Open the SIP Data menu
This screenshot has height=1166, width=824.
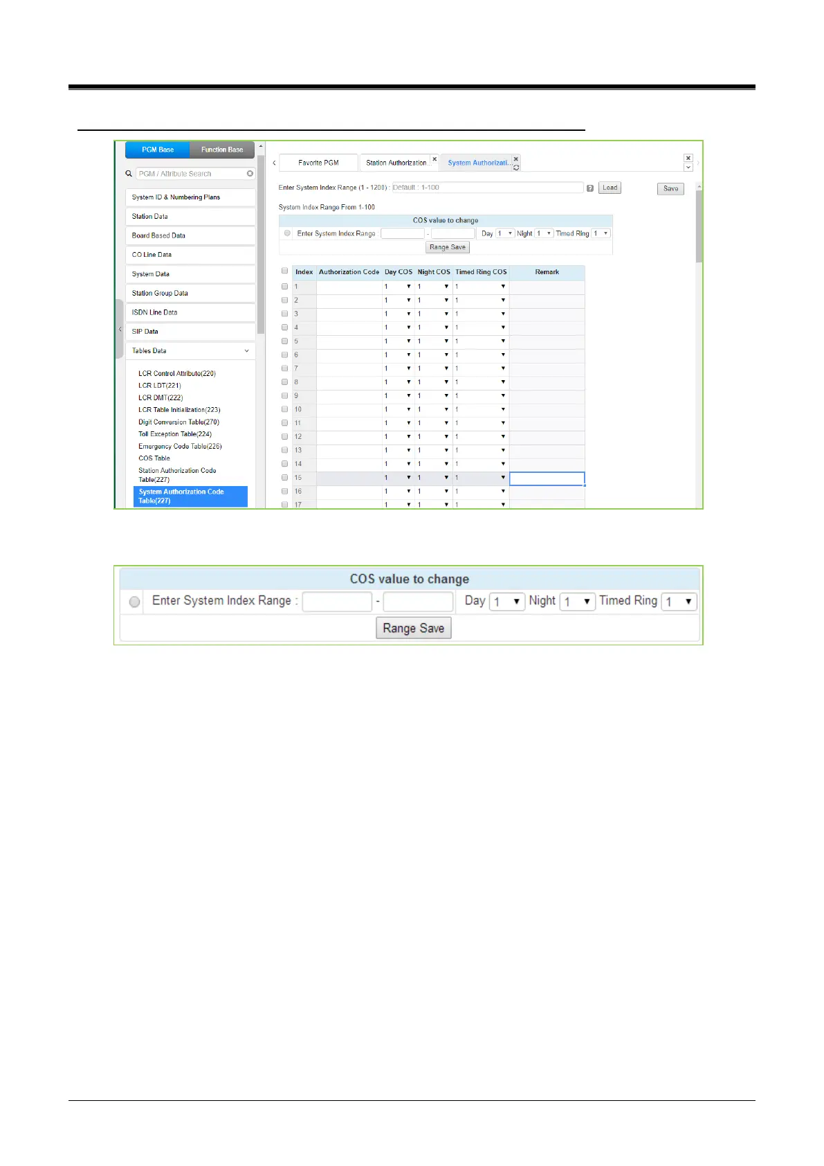(190, 332)
